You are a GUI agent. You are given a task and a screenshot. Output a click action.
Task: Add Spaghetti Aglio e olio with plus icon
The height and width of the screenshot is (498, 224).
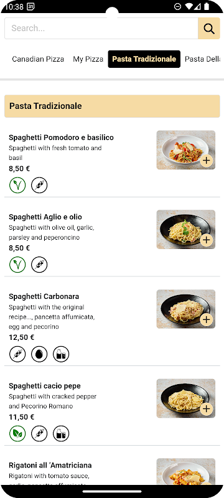[207, 240]
